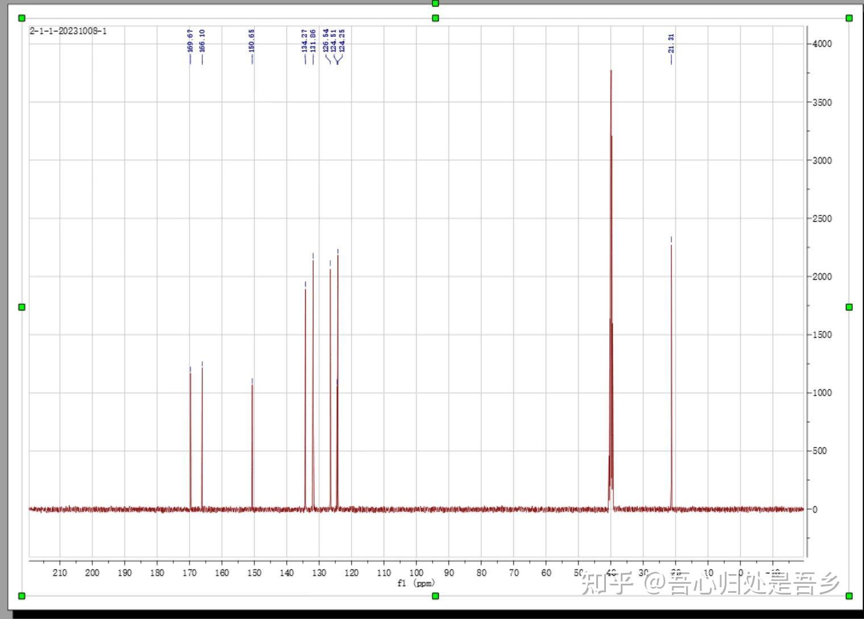Select the 169.67 peak label
Screen dimensions: 864x619
pyautogui.click(x=190, y=40)
